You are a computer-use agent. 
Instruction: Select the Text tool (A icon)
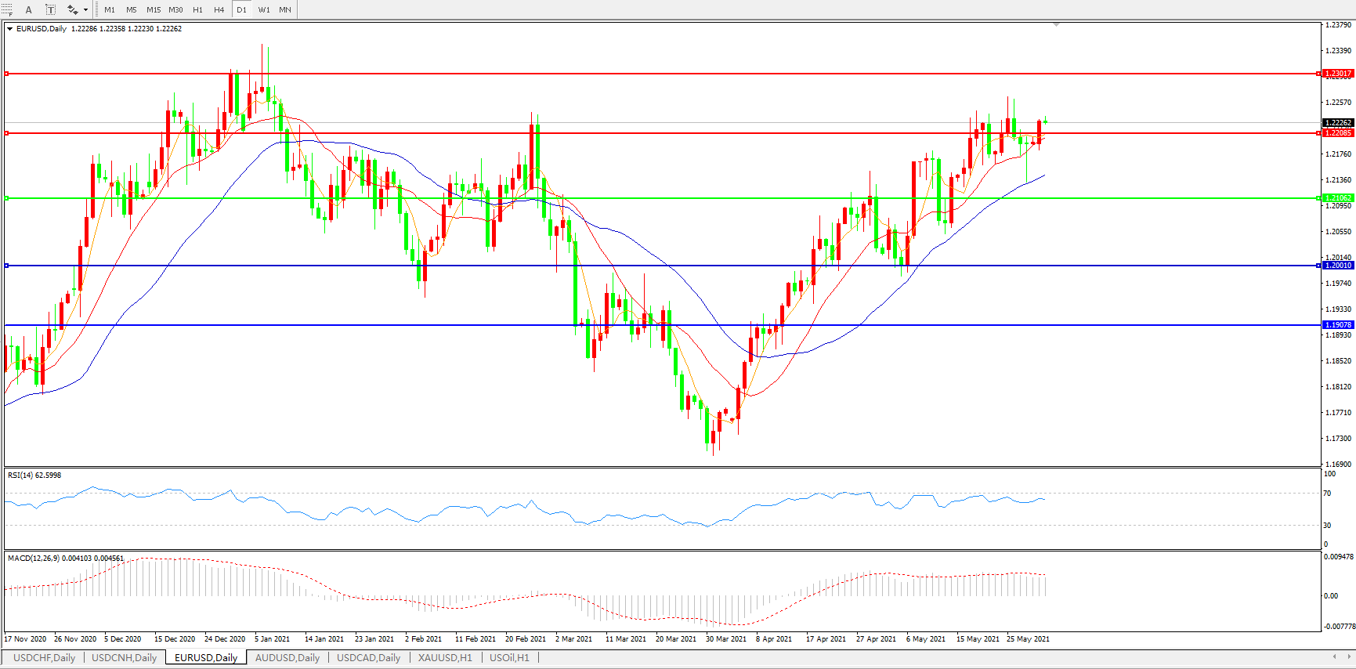point(29,9)
